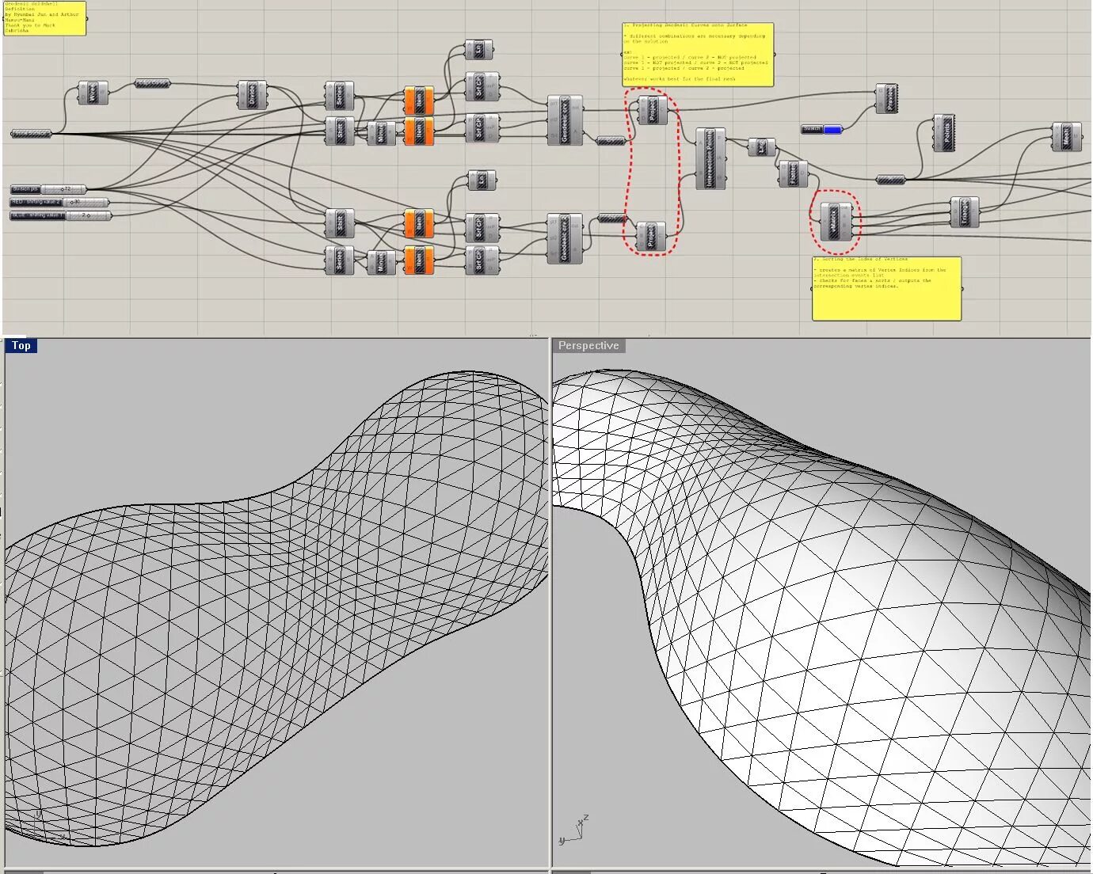Select the Project component fed by lower Geodesic crv

pyautogui.click(x=651, y=236)
